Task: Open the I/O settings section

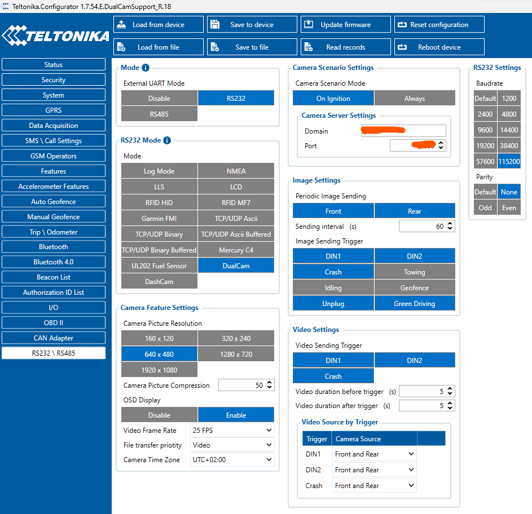Action: 54,308
